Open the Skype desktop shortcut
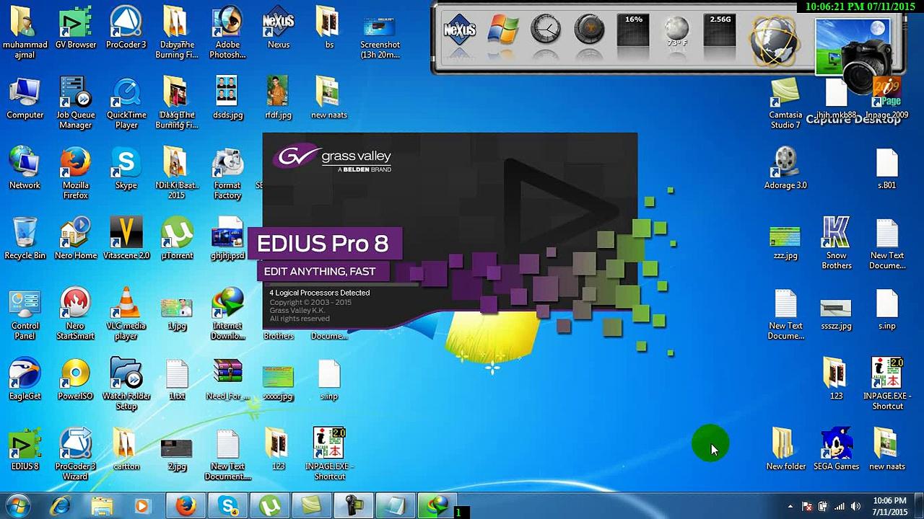 [x=126, y=169]
